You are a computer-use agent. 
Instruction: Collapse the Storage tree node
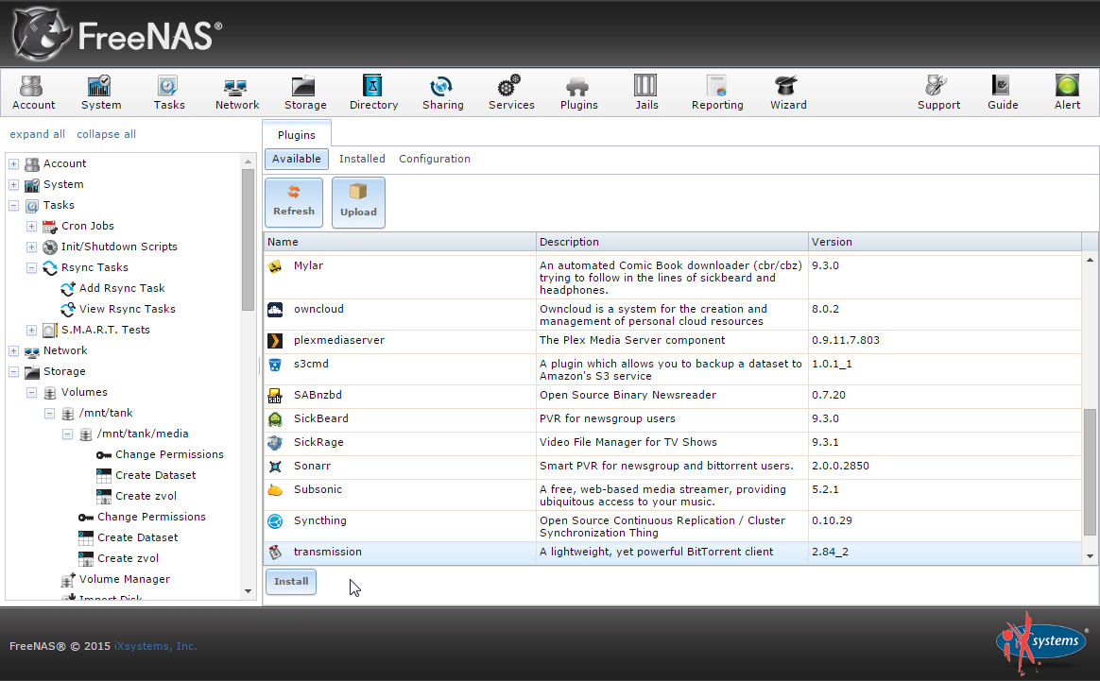pyautogui.click(x=13, y=372)
